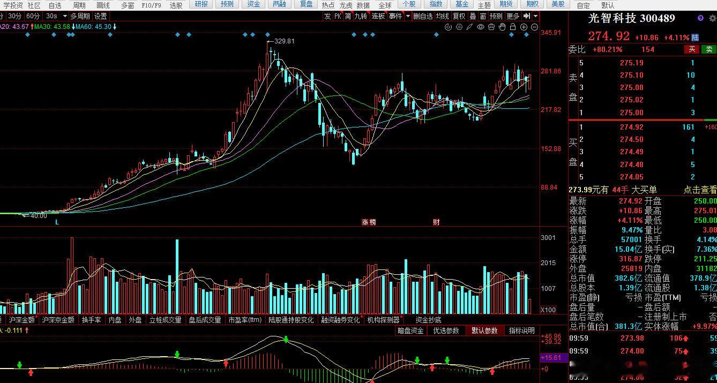This screenshot has width=717, height=383.
Task: Click the 点击查看 link
Action: (700, 190)
